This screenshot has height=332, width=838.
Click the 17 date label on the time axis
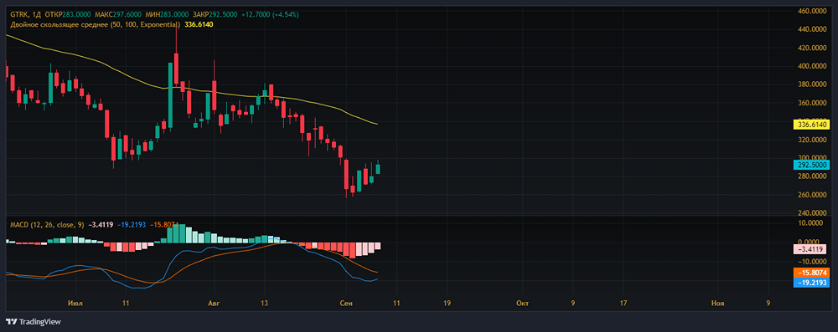[623, 304]
